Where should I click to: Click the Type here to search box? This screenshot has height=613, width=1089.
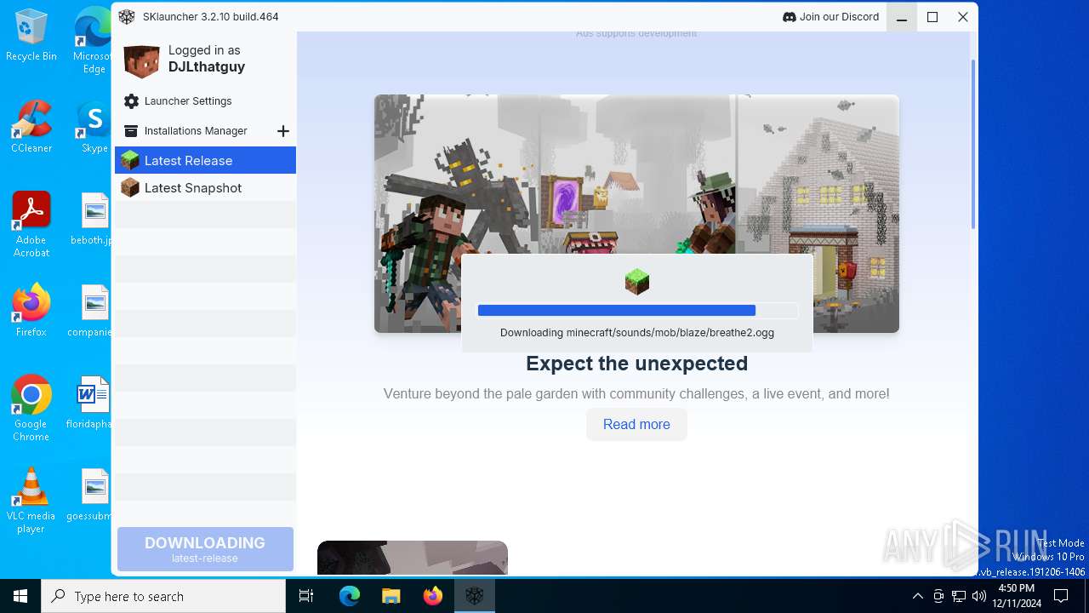[x=163, y=596]
